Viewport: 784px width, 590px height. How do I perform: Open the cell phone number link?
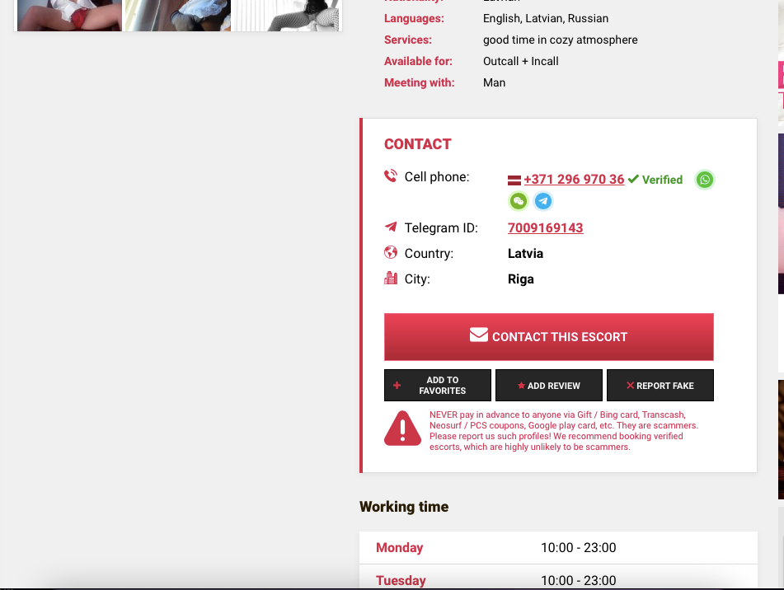pyautogui.click(x=574, y=180)
